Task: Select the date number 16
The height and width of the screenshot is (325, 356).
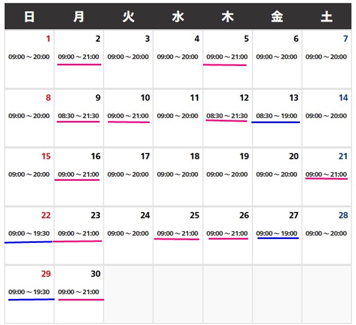Action: [x=96, y=156]
